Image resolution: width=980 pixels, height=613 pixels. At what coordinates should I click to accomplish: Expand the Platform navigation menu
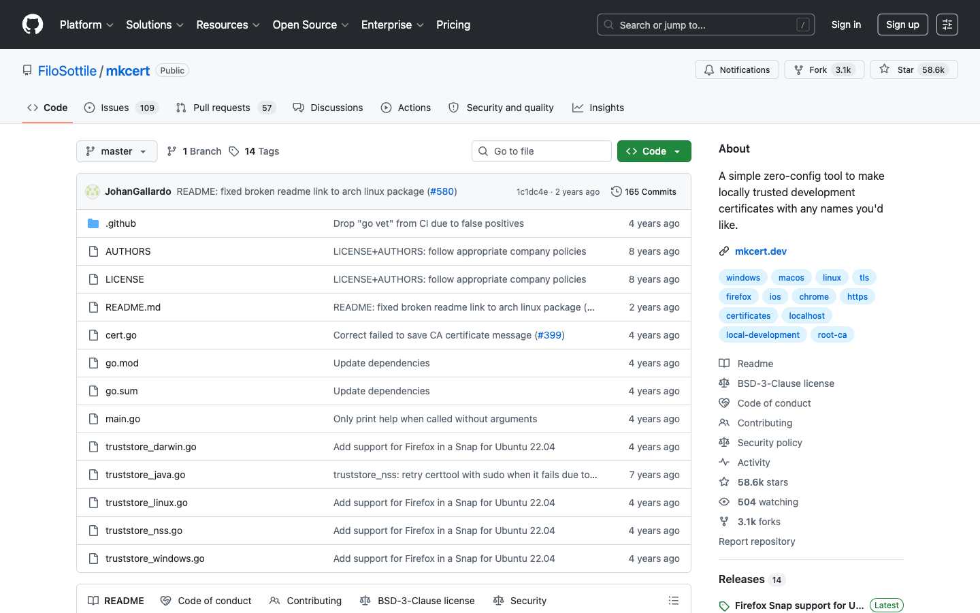point(86,25)
